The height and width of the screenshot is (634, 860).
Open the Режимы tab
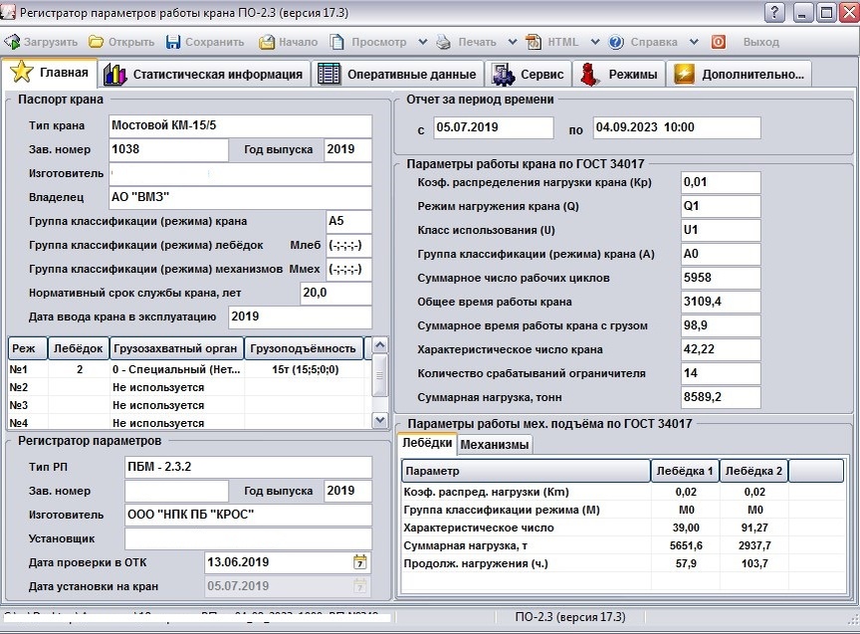pos(619,74)
